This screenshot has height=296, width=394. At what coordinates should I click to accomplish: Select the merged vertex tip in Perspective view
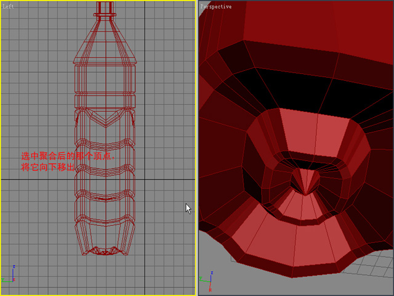point(305,195)
